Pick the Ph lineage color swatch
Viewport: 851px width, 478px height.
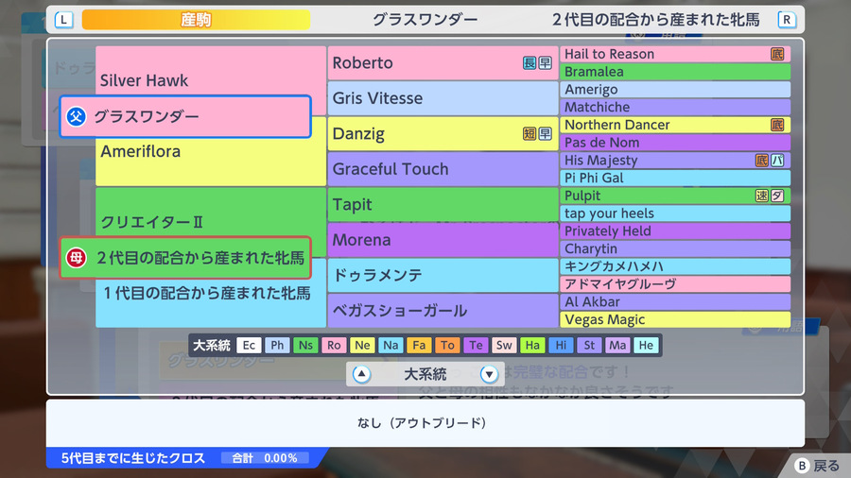point(277,345)
